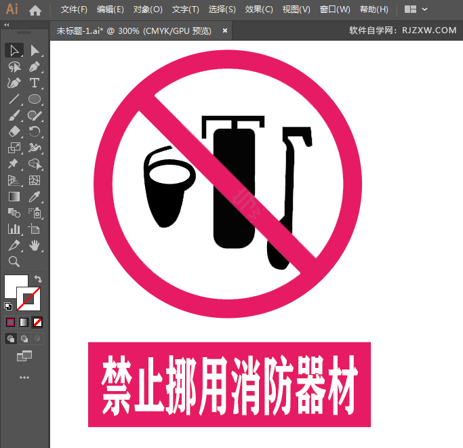Image resolution: width=463 pixels, height=448 pixels.
Task: Apply Gradient mode button
Action: pos(24,322)
